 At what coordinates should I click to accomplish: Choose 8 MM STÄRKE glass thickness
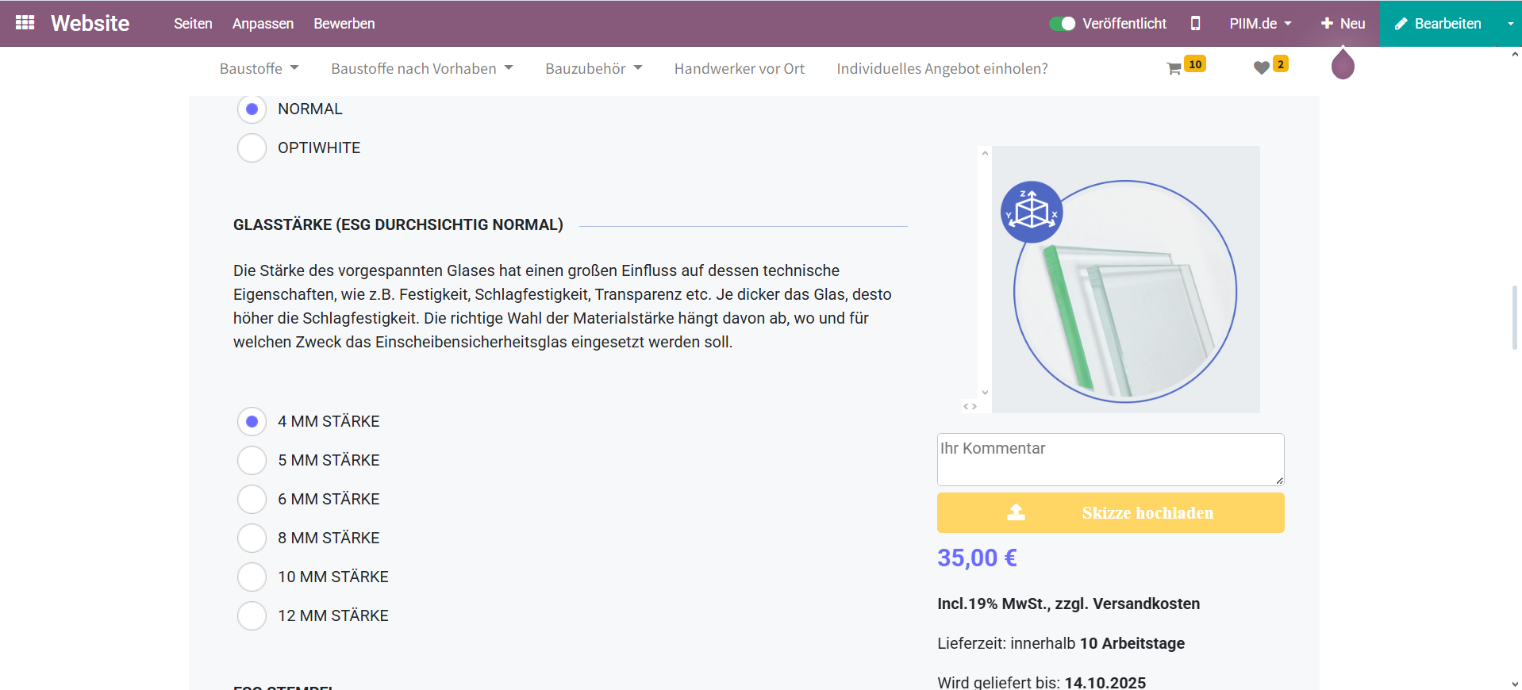click(252, 538)
